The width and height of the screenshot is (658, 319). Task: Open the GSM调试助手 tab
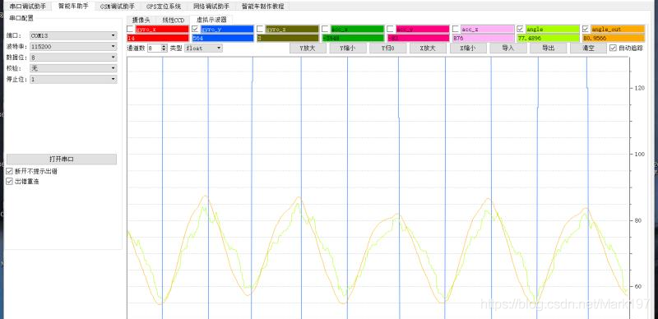pos(118,7)
